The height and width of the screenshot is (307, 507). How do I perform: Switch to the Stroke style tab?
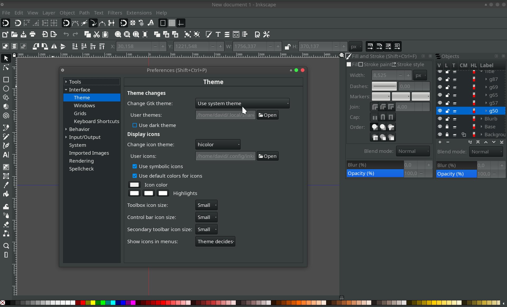[410, 64]
